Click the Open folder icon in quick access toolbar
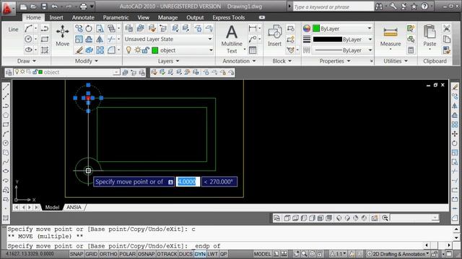The width and height of the screenshot is (462, 259). point(34,6)
